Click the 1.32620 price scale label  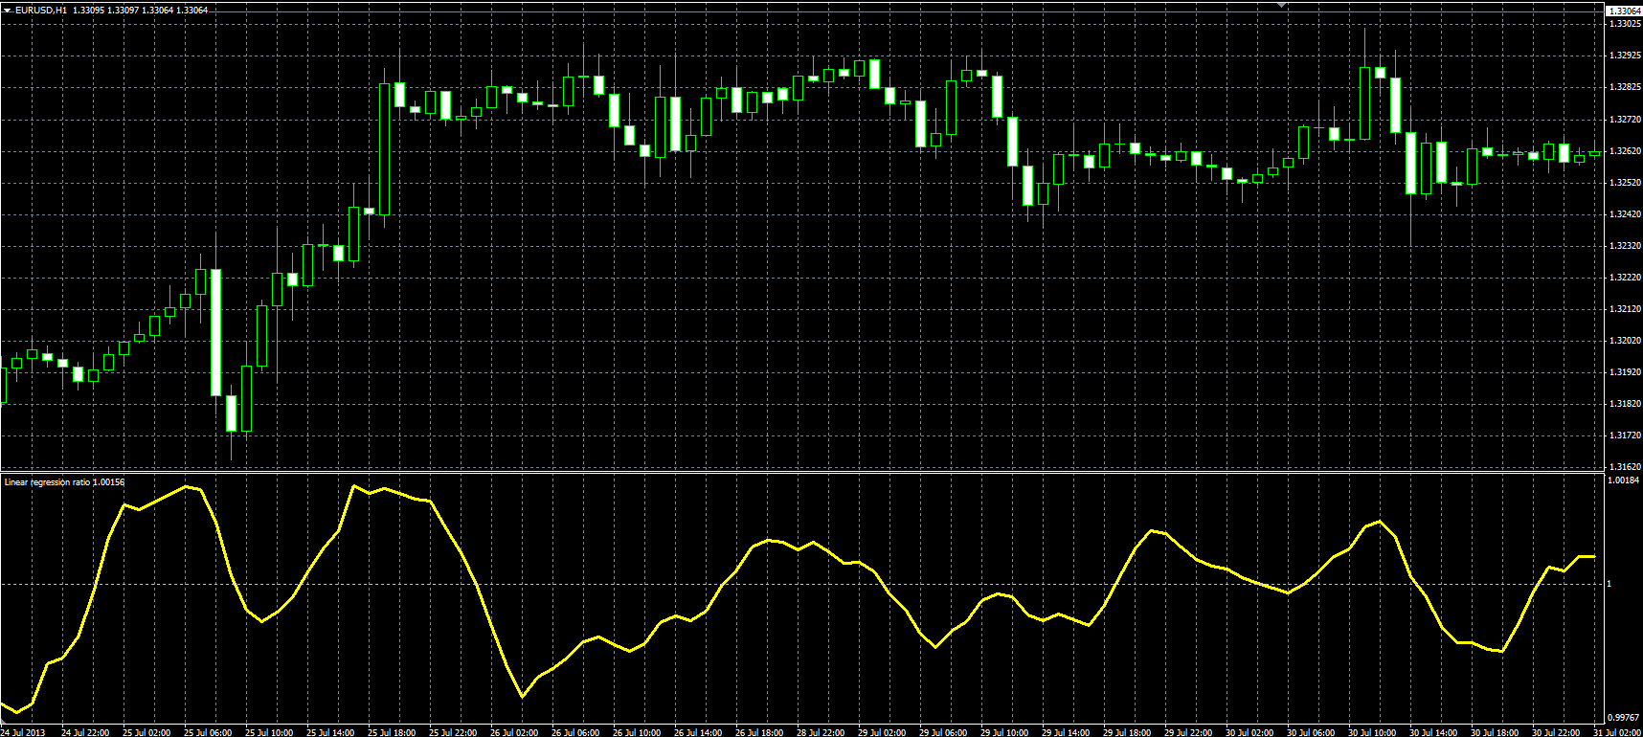point(1625,151)
